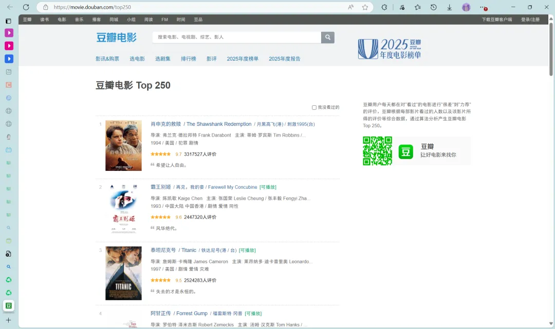Viewport: 555px width, 329px height.
Task: Open the 2025年度报告 page
Action: tap(285, 59)
